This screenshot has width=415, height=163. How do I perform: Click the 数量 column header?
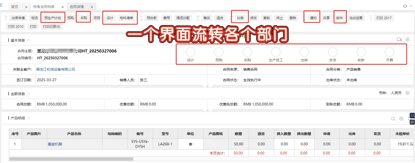tap(239, 134)
